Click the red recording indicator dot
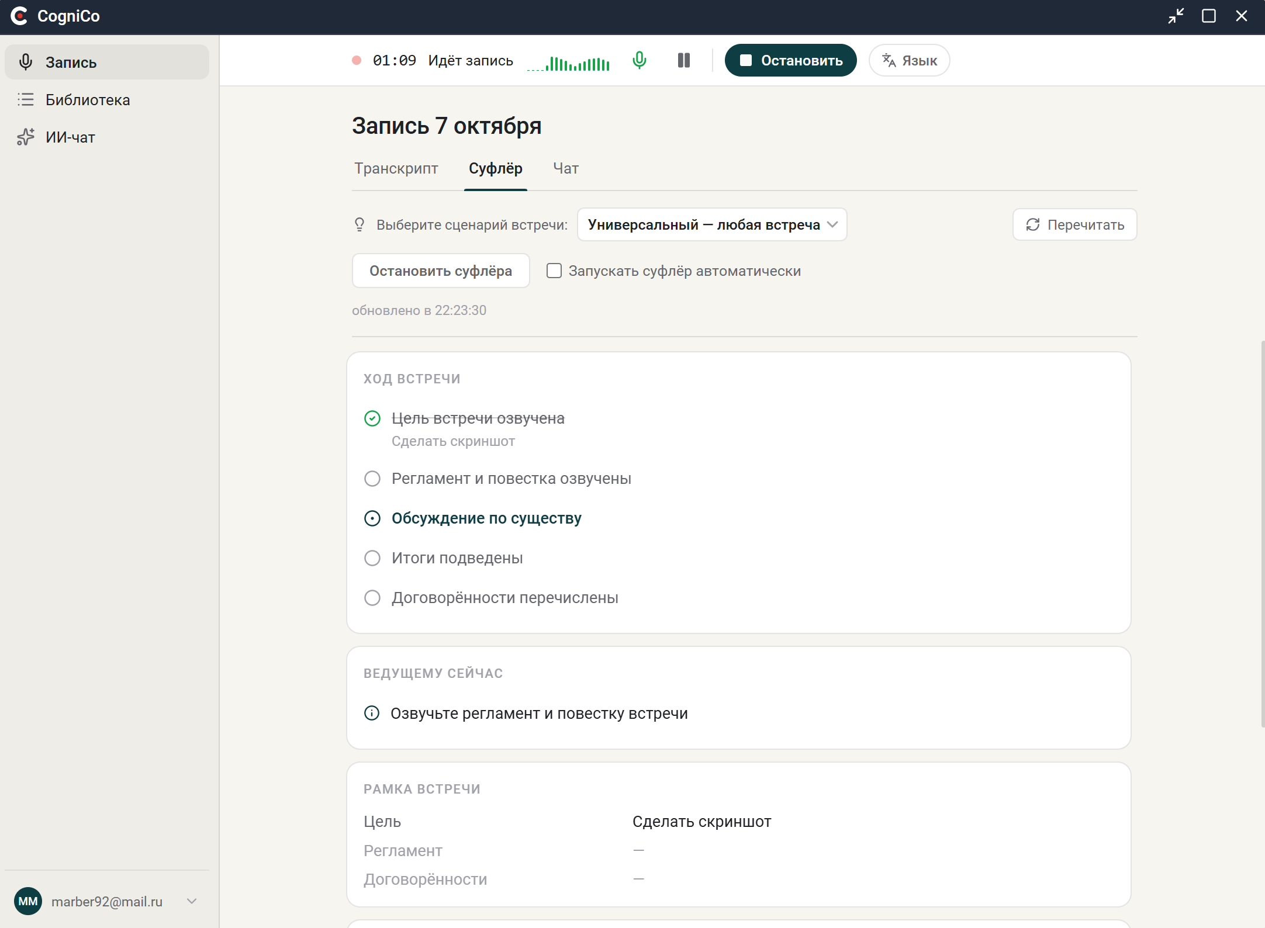This screenshot has height=928, width=1265. pyautogui.click(x=357, y=60)
